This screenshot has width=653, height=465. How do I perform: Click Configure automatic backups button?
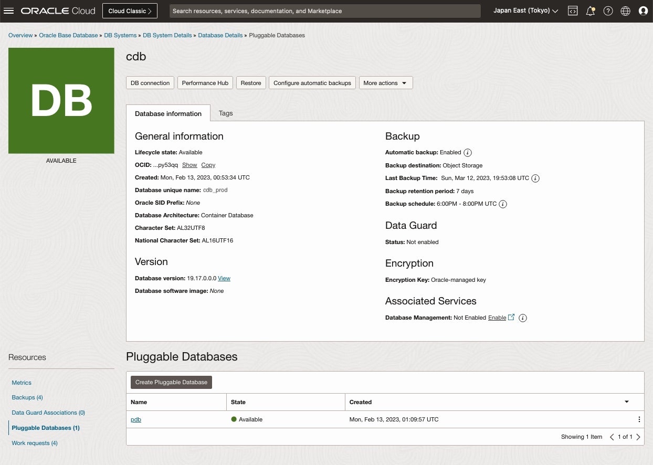point(312,83)
